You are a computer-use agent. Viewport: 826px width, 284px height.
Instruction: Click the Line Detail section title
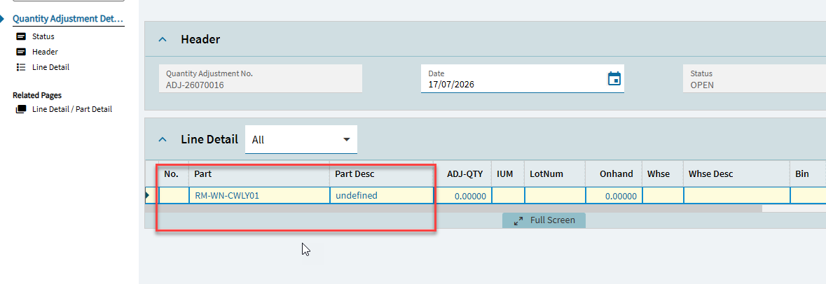[x=209, y=140]
